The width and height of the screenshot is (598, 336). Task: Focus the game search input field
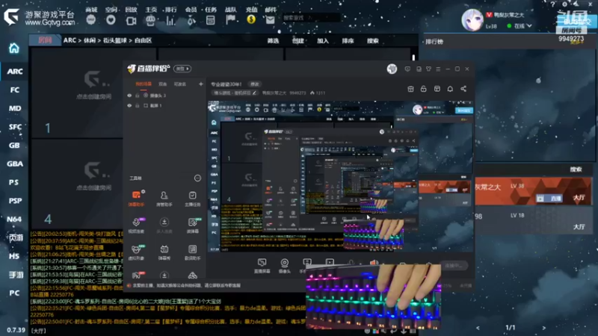tap(311, 17)
